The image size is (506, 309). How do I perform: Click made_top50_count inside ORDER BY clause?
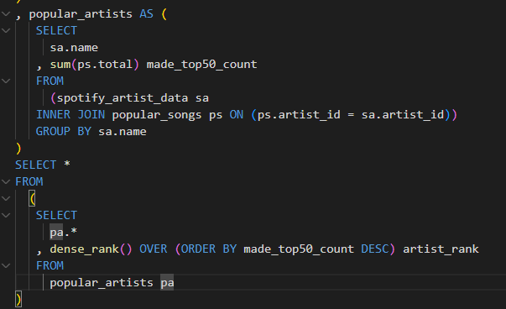coord(299,249)
